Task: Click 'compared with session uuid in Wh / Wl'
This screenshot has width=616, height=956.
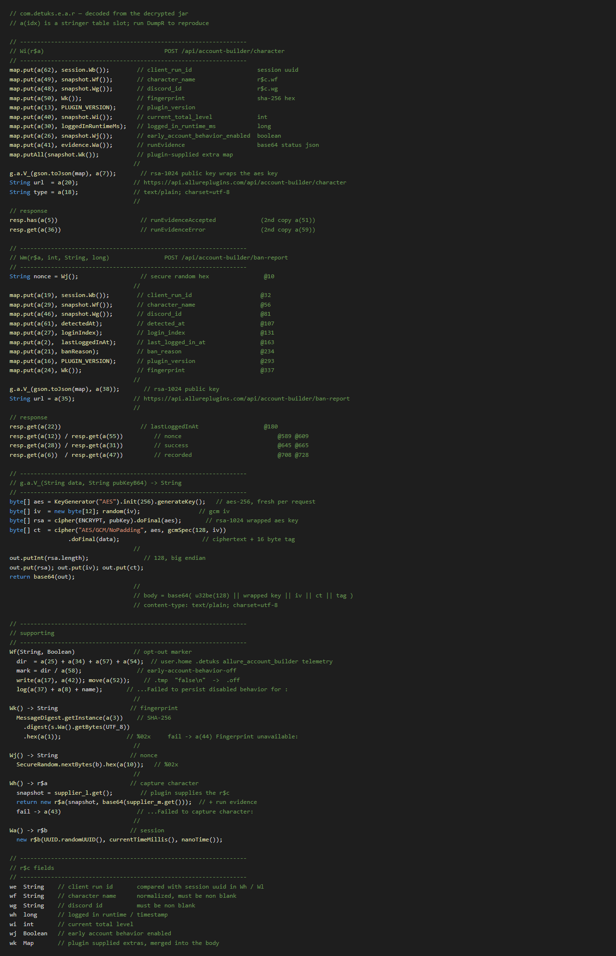Action: pyautogui.click(x=201, y=887)
